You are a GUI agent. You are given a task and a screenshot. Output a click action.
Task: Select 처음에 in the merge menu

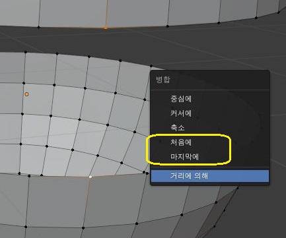coord(209,142)
